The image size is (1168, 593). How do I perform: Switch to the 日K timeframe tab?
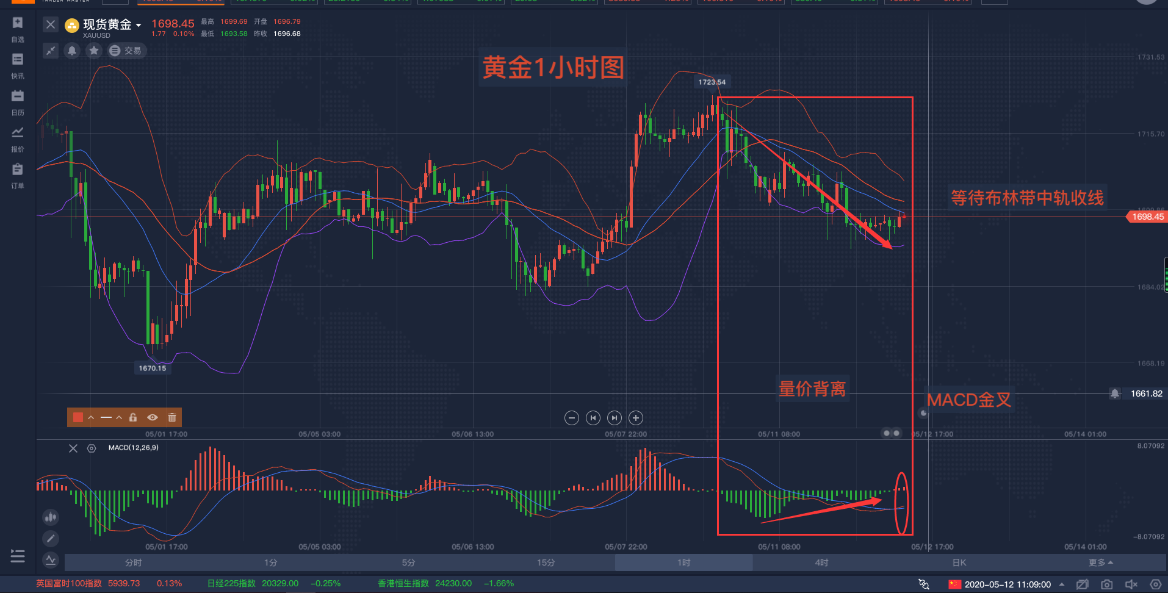click(959, 562)
